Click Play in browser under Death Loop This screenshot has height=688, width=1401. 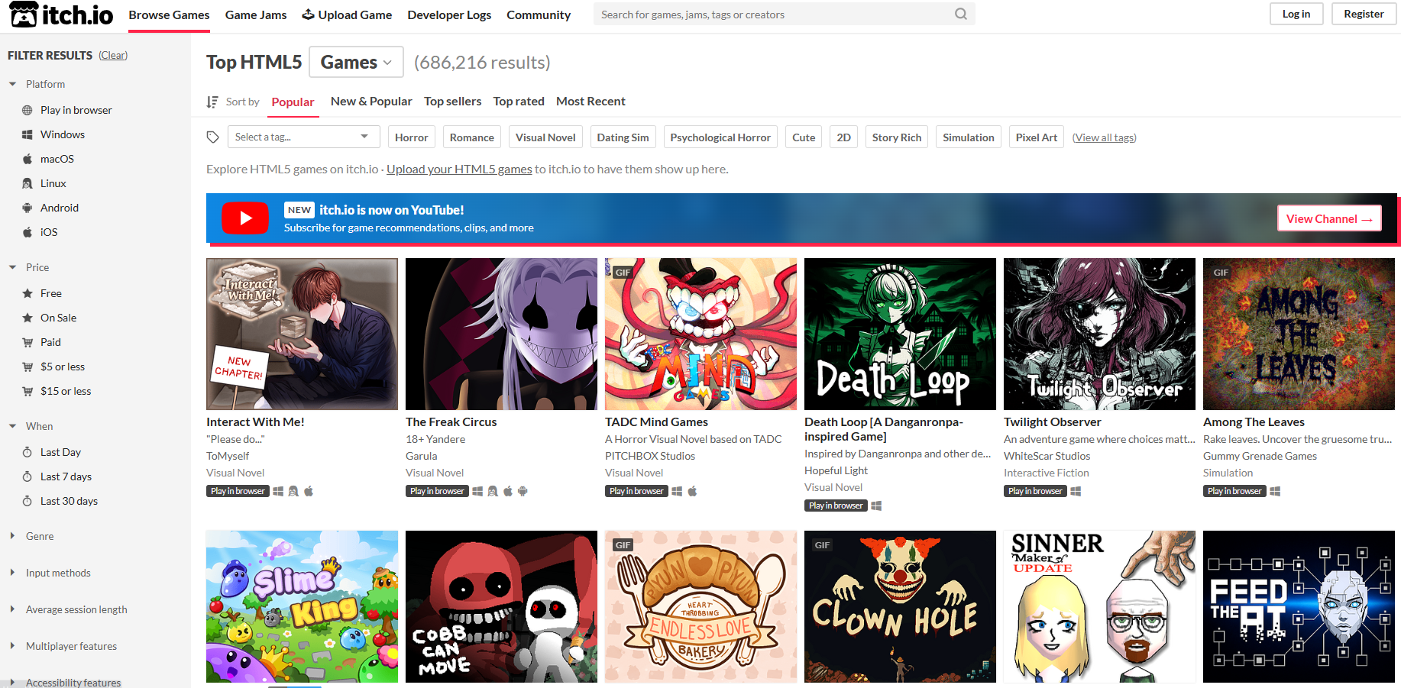coord(836,506)
